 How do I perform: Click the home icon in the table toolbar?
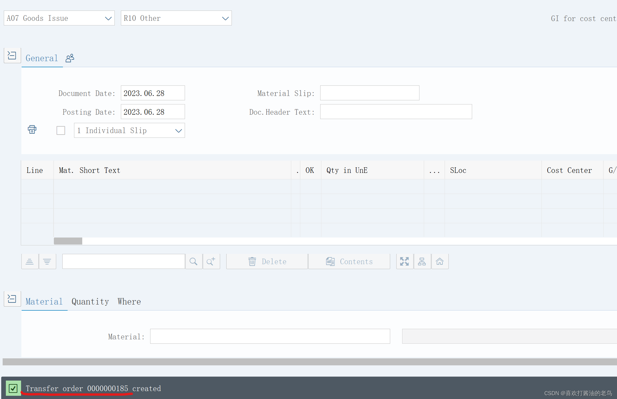click(440, 261)
